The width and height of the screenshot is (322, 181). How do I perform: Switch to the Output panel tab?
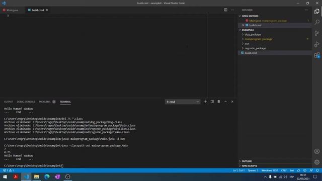click(9, 102)
